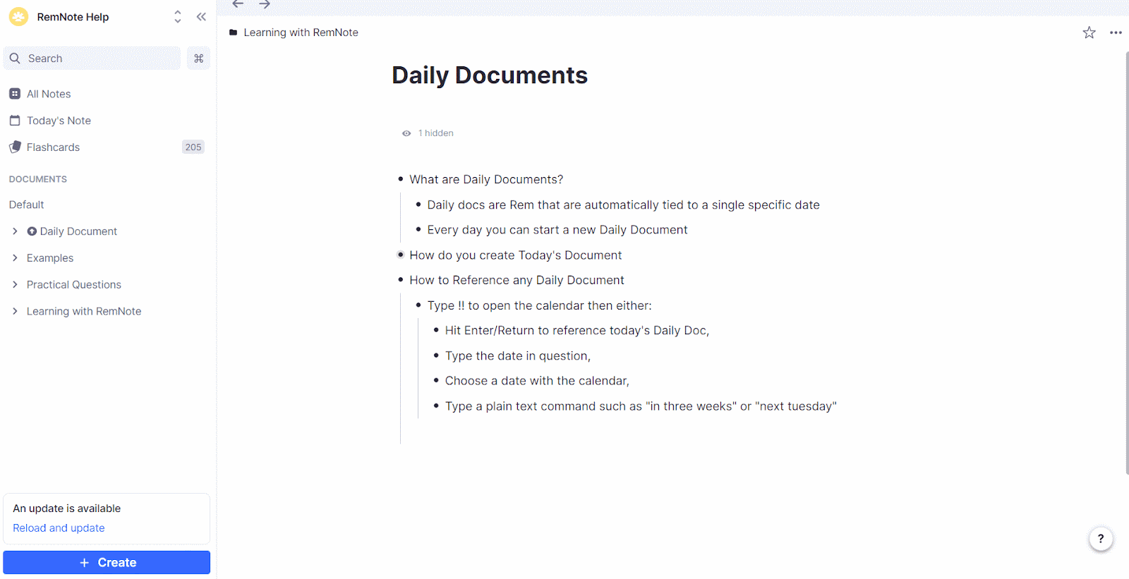Click the RemNote Help logo icon
This screenshot has height=579, width=1129.
pos(19,17)
